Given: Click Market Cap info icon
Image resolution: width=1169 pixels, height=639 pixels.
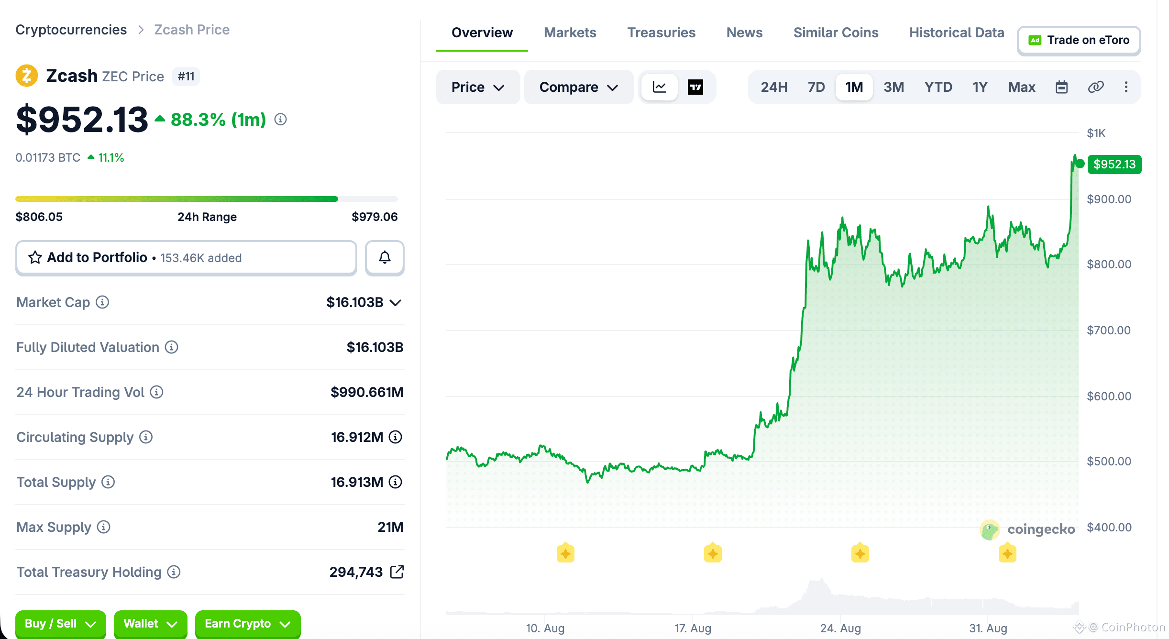Looking at the screenshot, I should point(102,302).
